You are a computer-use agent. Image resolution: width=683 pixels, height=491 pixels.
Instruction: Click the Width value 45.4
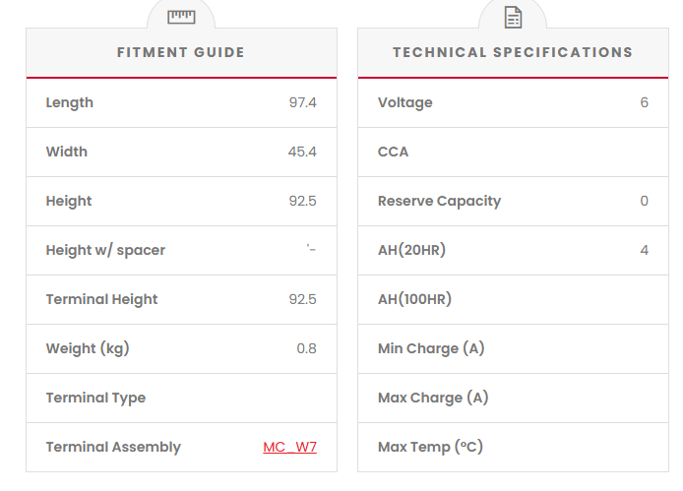302,152
